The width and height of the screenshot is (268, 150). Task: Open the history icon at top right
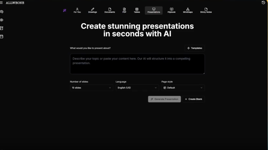pyautogui.click(x=263, y=2)
